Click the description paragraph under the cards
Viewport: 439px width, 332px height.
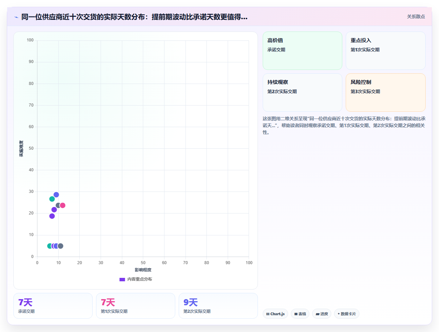coord(344,125)
